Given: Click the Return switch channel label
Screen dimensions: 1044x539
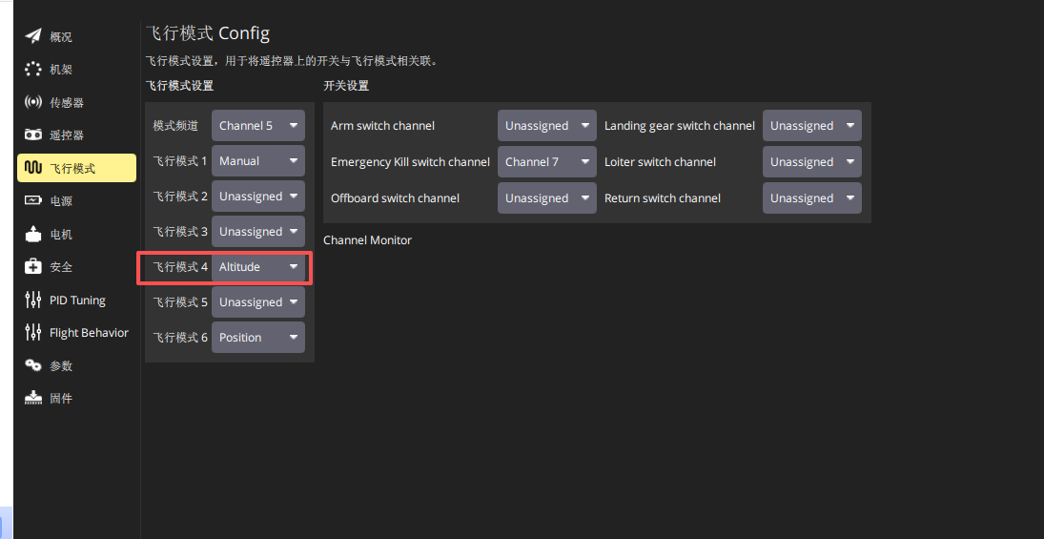Looking at the screenshot, I should [663, 197].
